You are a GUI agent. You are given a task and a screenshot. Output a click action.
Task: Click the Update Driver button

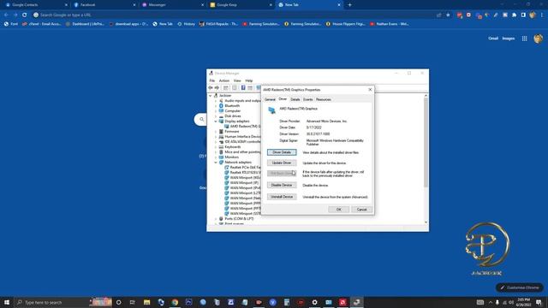(x=282, y=163)
